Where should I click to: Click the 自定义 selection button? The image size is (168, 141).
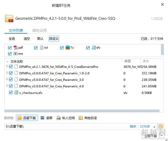click(54, 39)
